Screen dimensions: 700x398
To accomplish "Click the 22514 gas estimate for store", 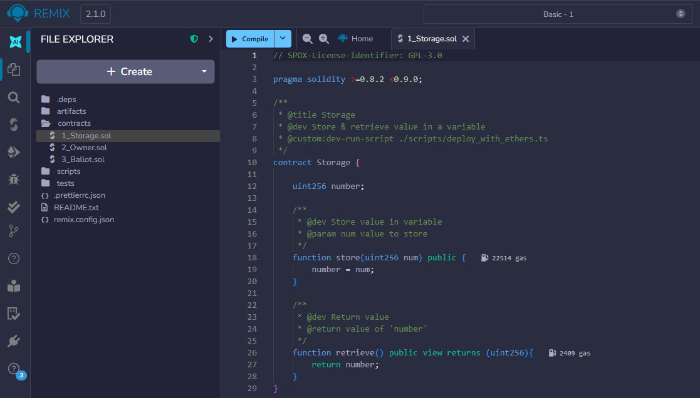I will point(504,258).
